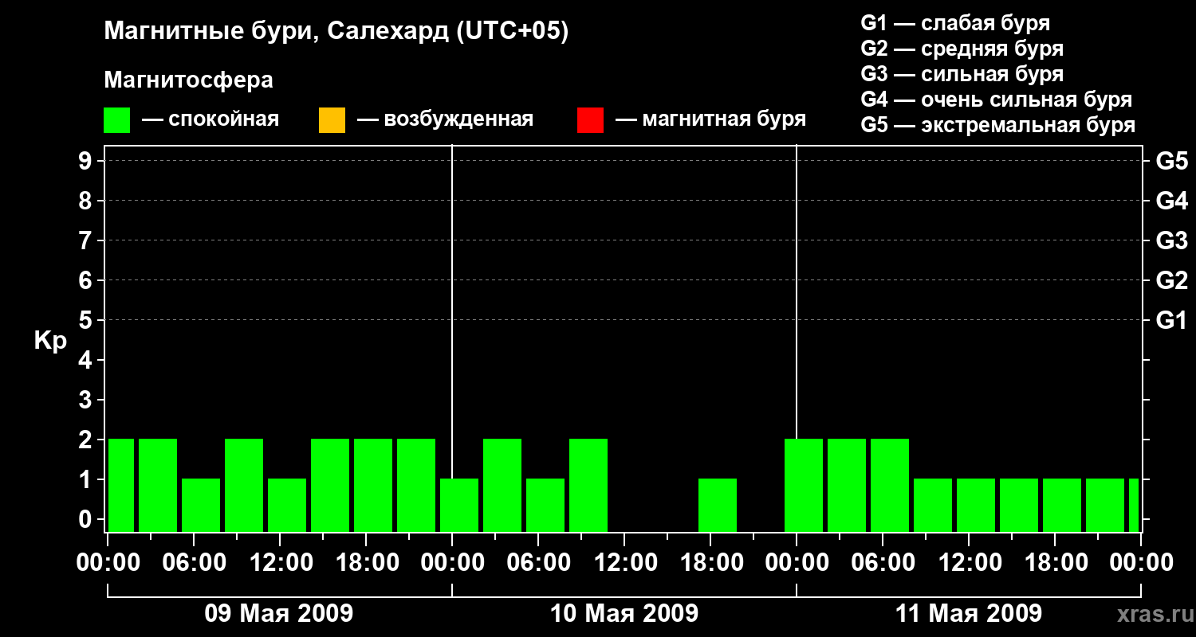Click the 'G5 — экстремальная буря' legend entry
1196x637 pixels.
click(997, 125)
